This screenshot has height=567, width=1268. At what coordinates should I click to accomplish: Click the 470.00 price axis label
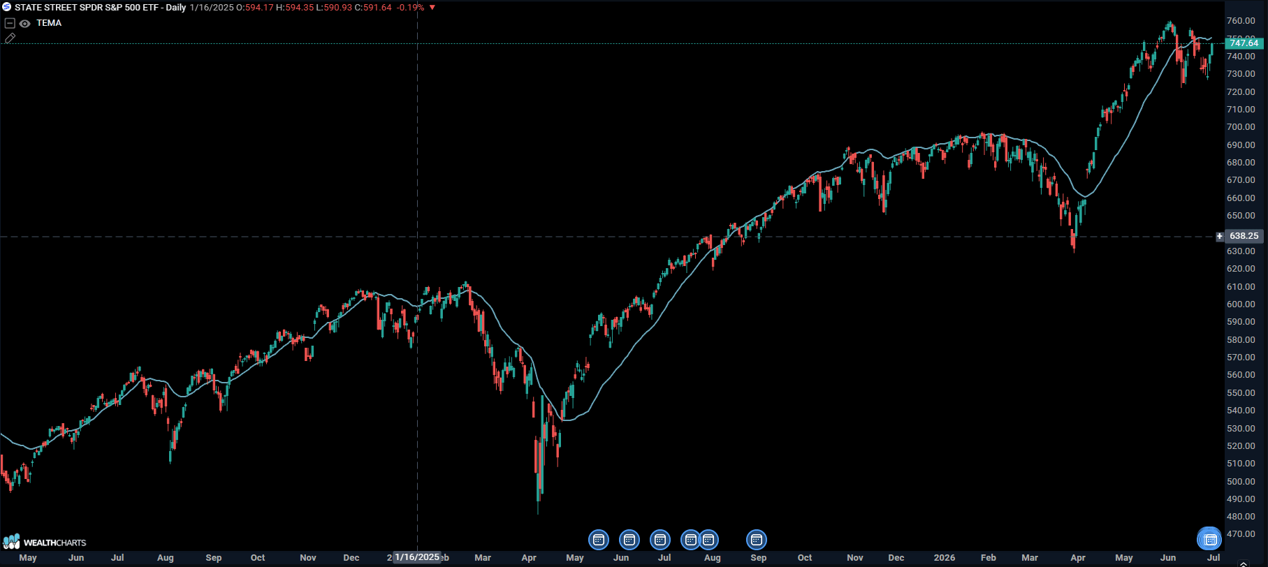pyautogui.click(x=1241, y=534)
